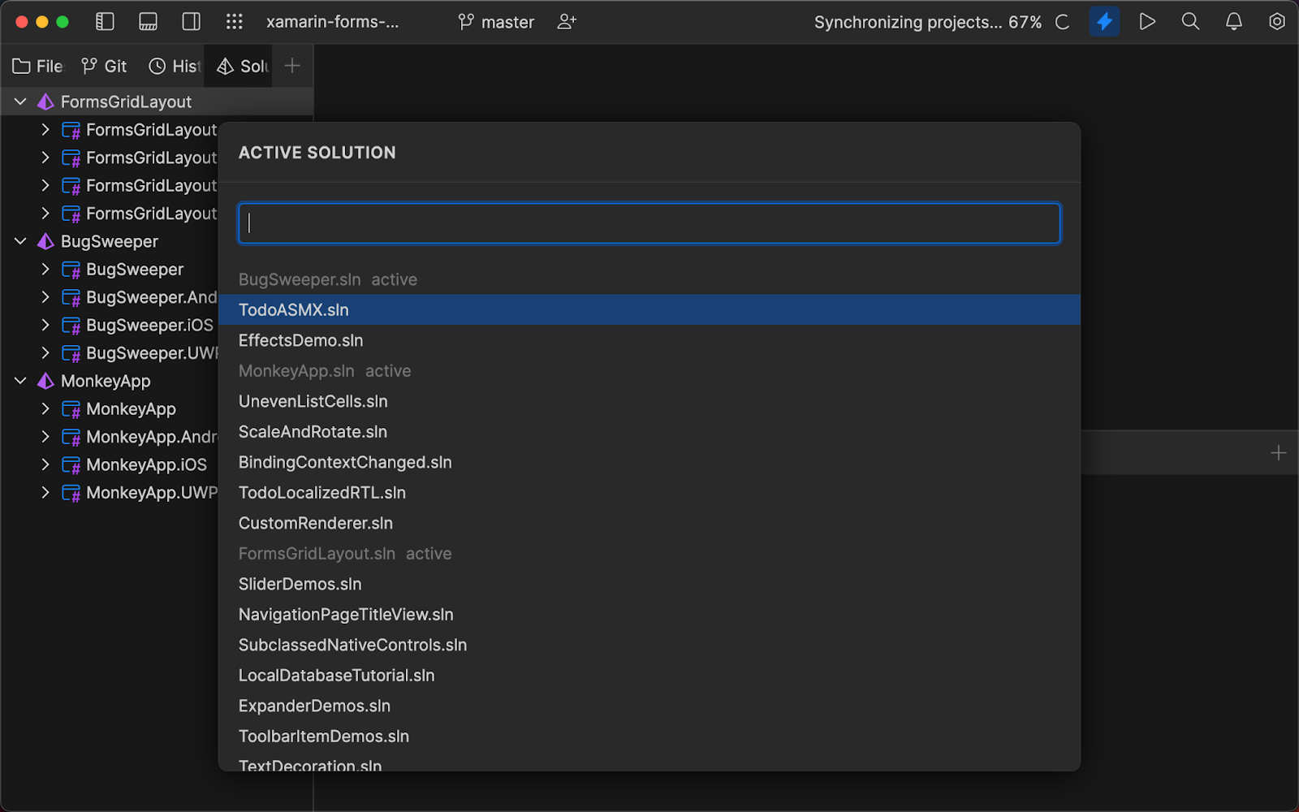Toggle the bottom panel icon

pyautogui.click(x=148, y=22)
